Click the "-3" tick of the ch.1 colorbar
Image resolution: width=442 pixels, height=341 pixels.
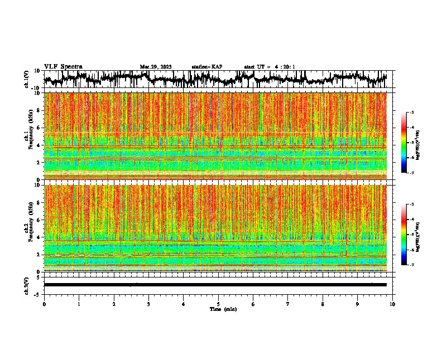click(x=412, y=112)
